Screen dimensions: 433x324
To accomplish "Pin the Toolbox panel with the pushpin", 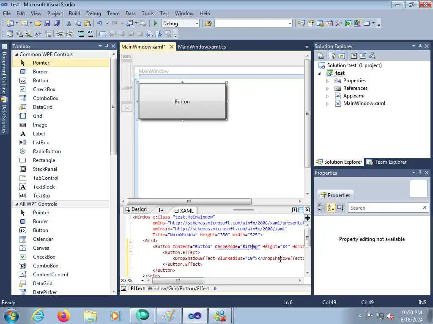I will click(107, 46).
